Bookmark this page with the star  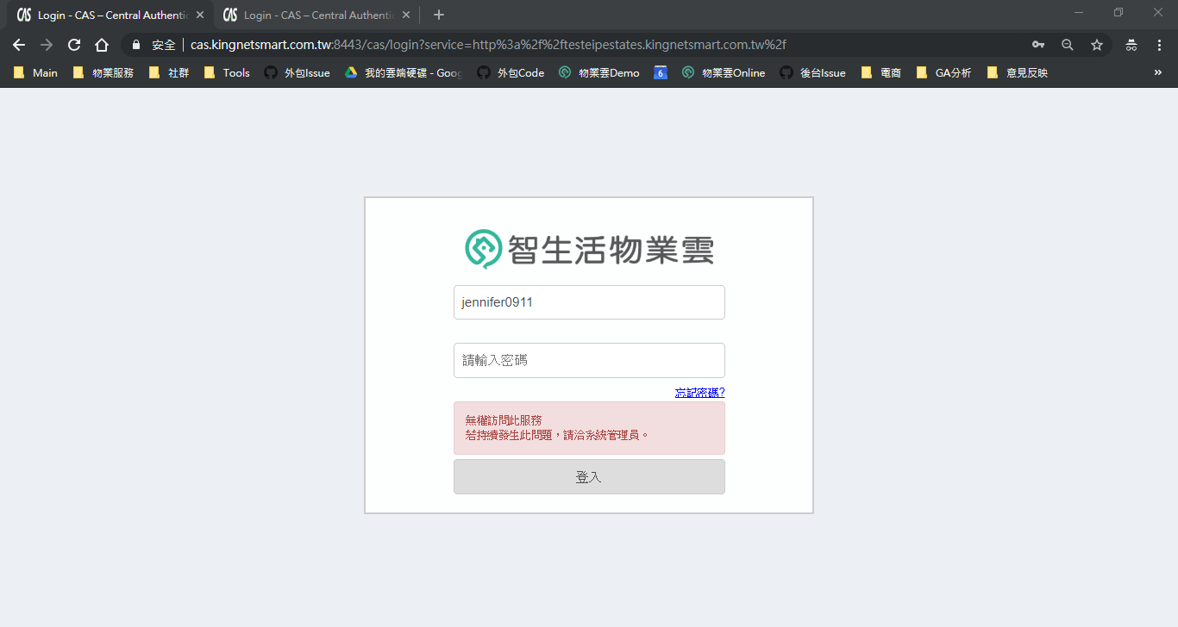tap(1097, 45)
